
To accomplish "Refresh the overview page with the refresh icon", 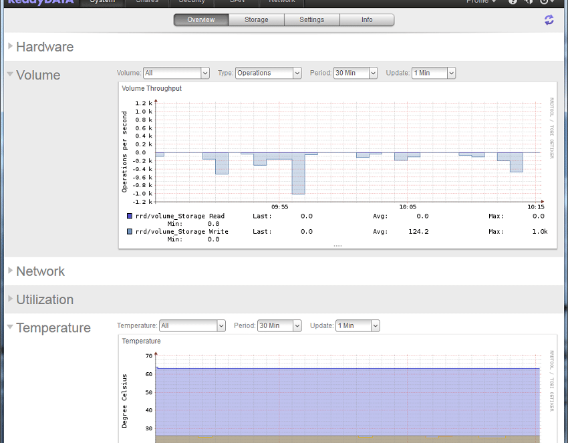I will click(x=549, y=19).
